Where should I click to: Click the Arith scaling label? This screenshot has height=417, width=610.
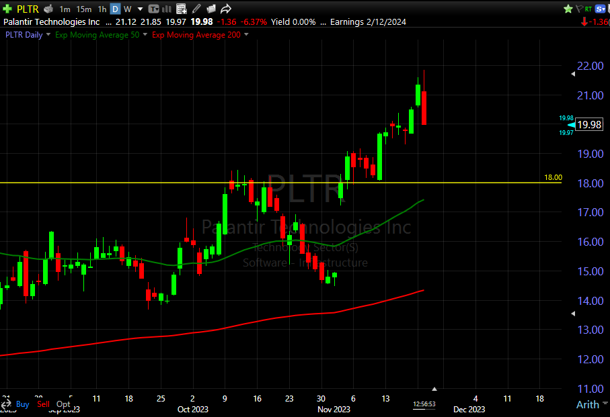(x=588, y=404)
